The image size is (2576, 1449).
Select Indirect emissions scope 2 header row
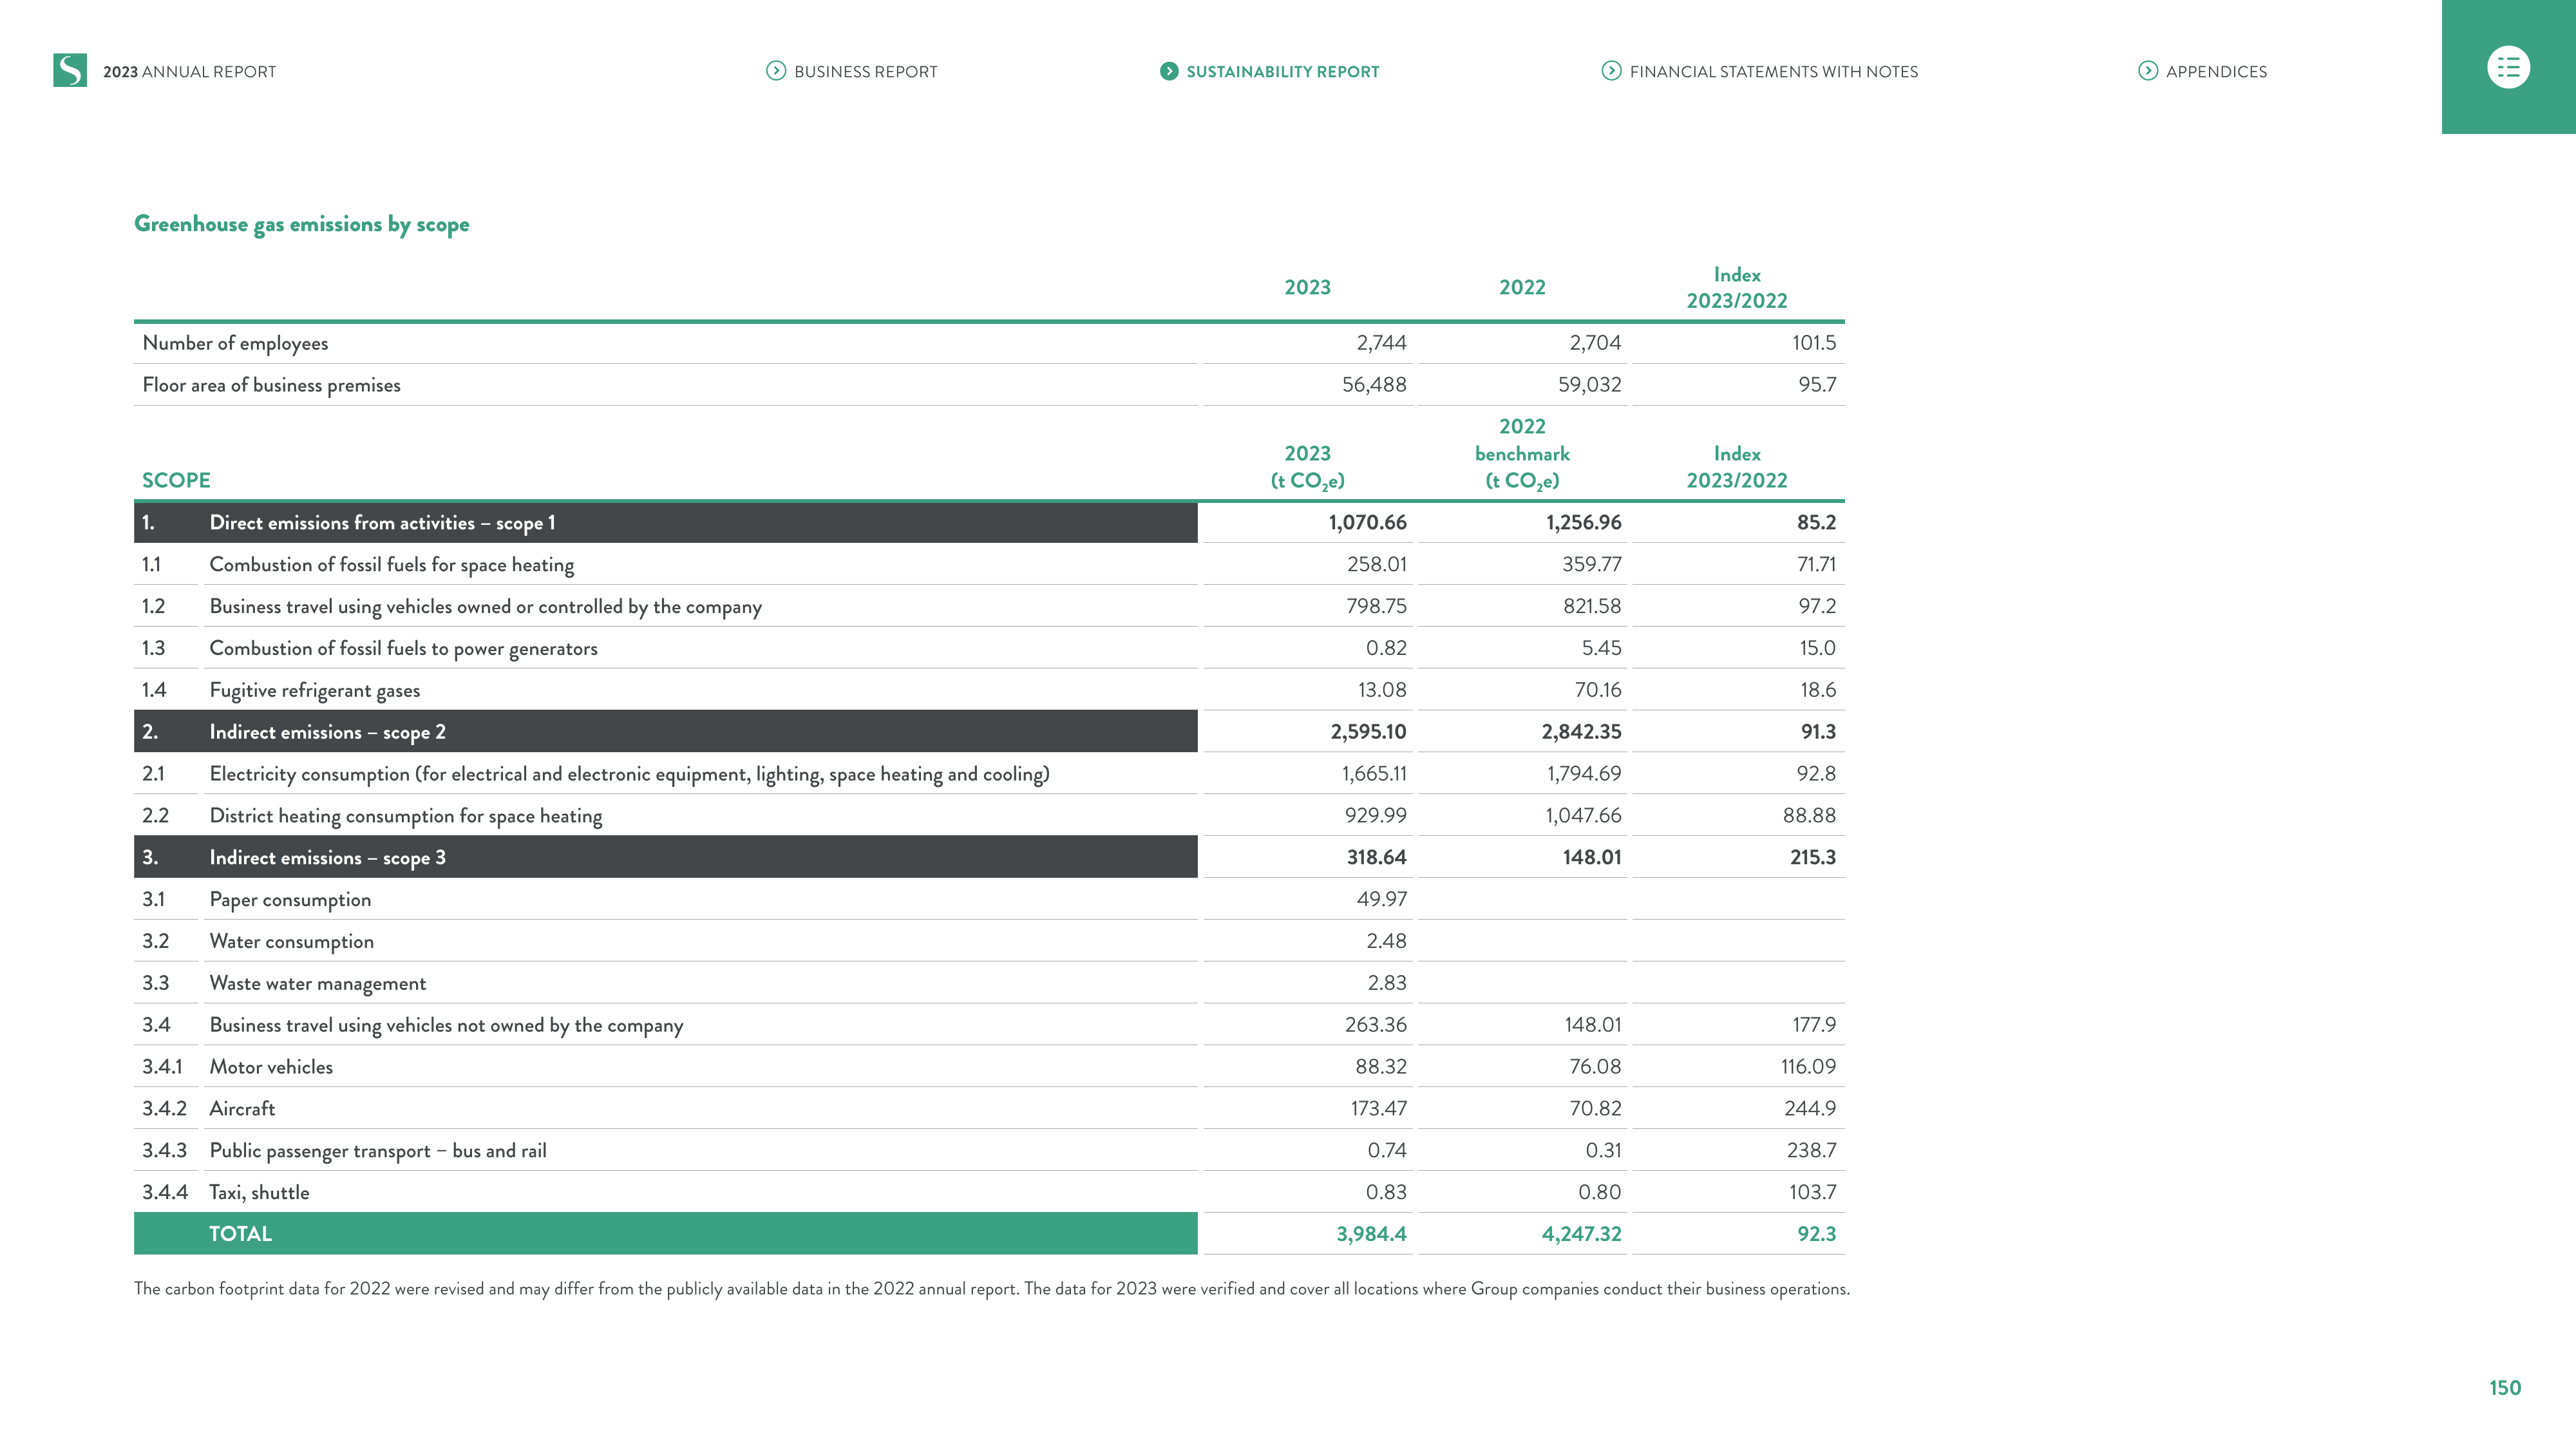(666, 732)
